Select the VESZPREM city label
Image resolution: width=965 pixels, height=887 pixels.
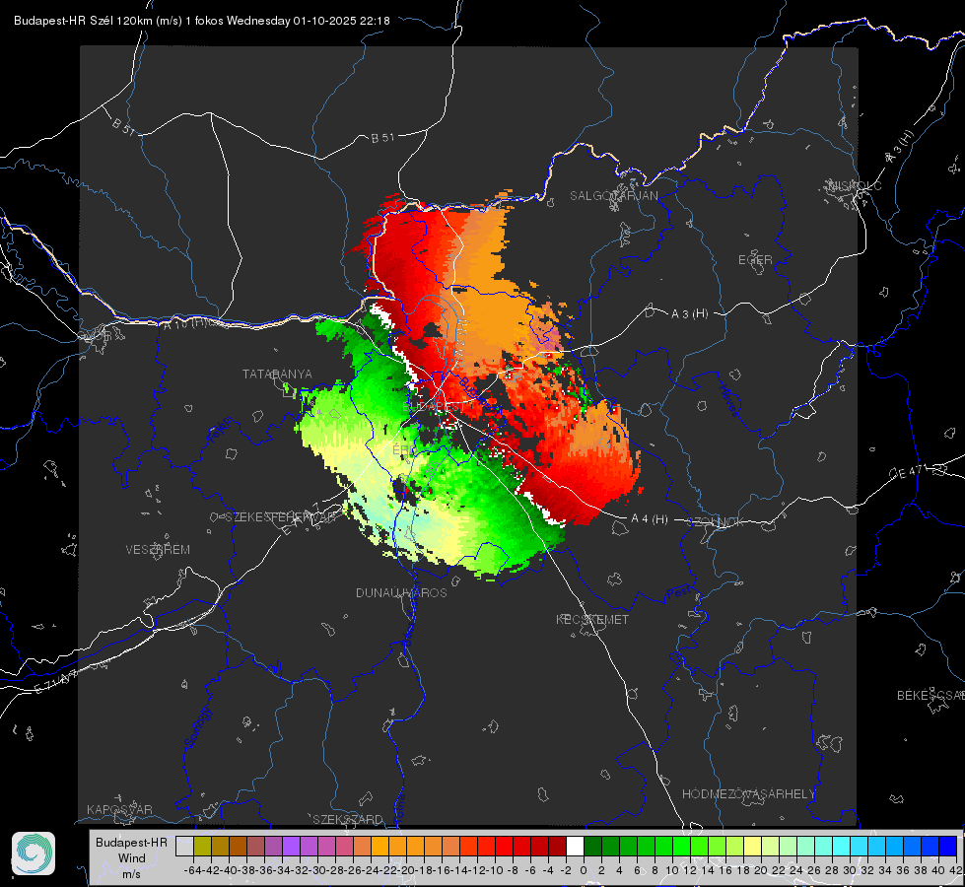[158, 550]
